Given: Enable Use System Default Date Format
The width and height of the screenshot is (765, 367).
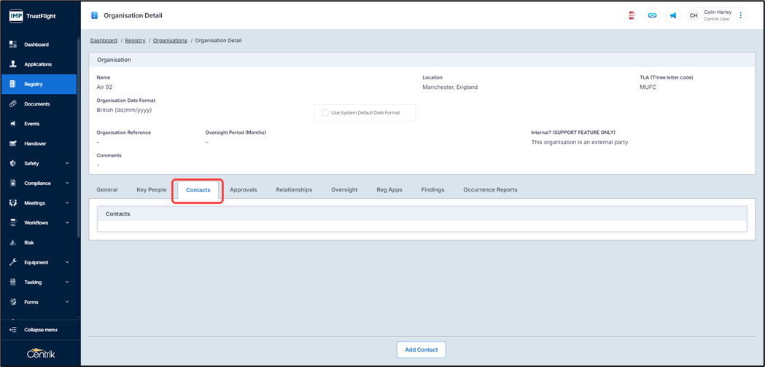Looking at the screenshot, I should 325,113.
